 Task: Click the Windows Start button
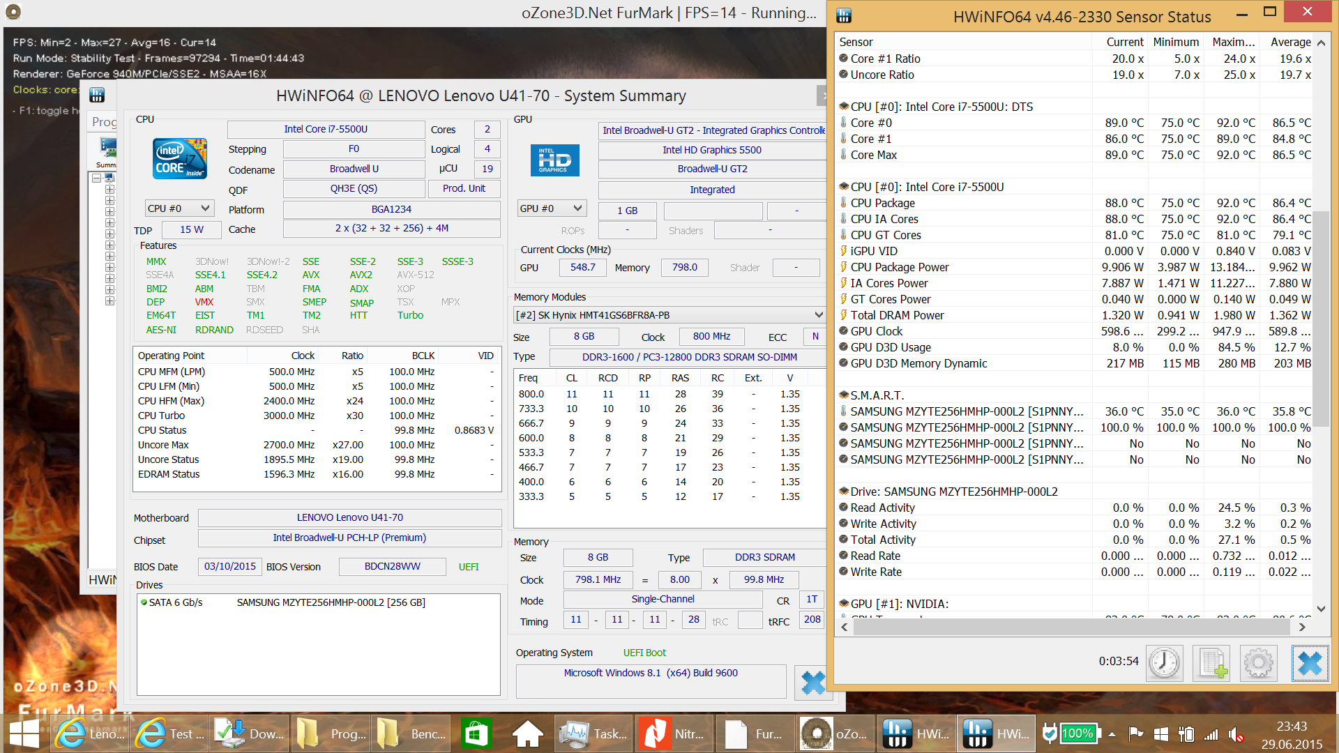tap(24, 733)
